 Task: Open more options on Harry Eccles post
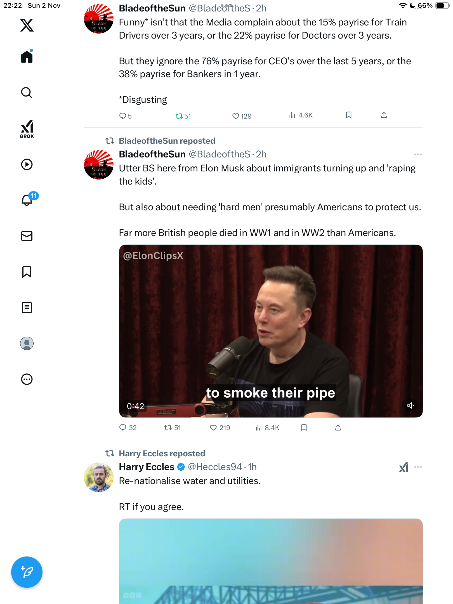(418, 467)
